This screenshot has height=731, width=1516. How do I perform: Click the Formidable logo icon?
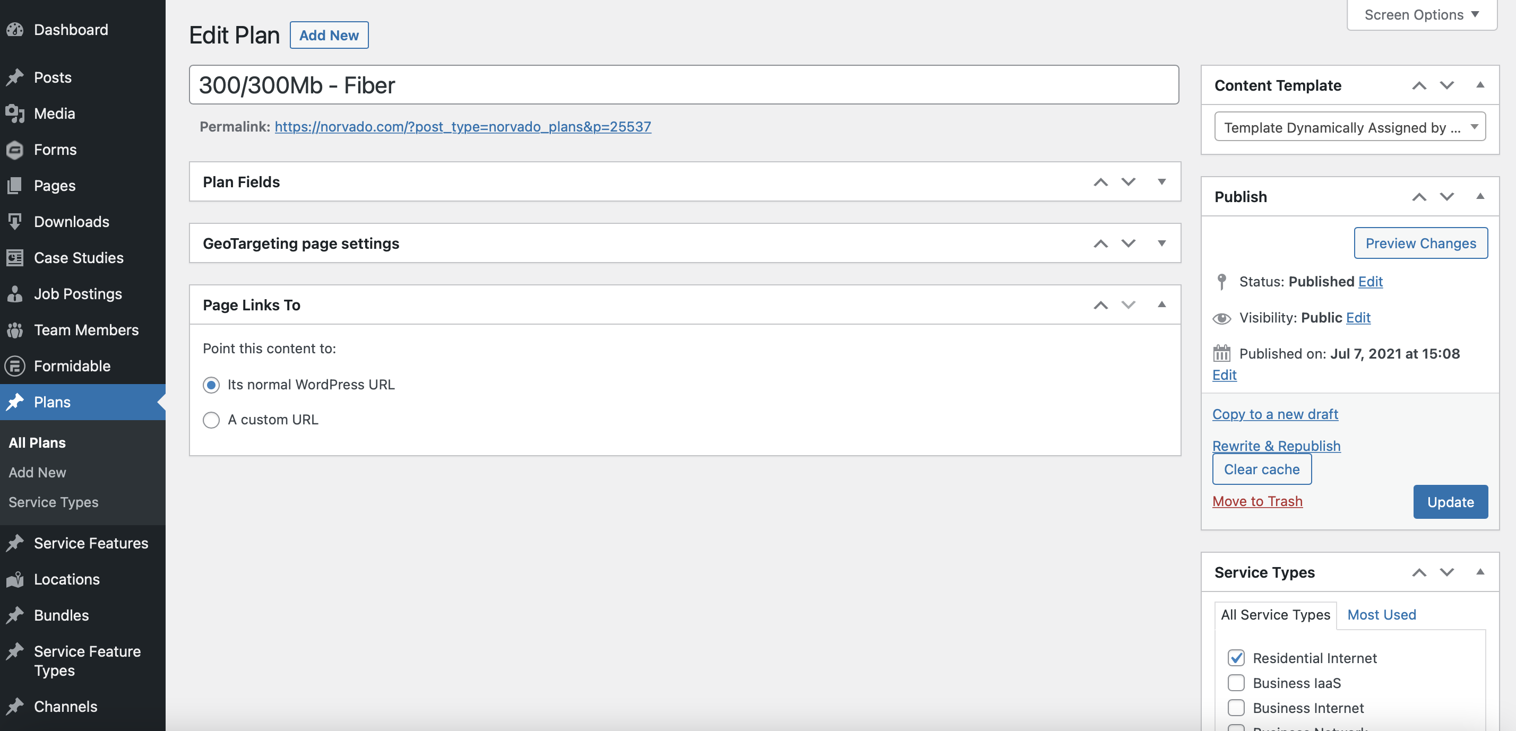click(x=15, y=367)
